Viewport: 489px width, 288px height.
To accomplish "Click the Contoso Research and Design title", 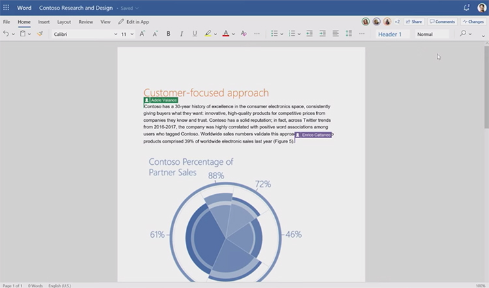I will point(76,8).
